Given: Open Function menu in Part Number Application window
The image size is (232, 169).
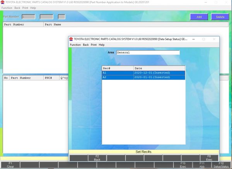Looking at the screenshot, I should (x=7, y=8).
